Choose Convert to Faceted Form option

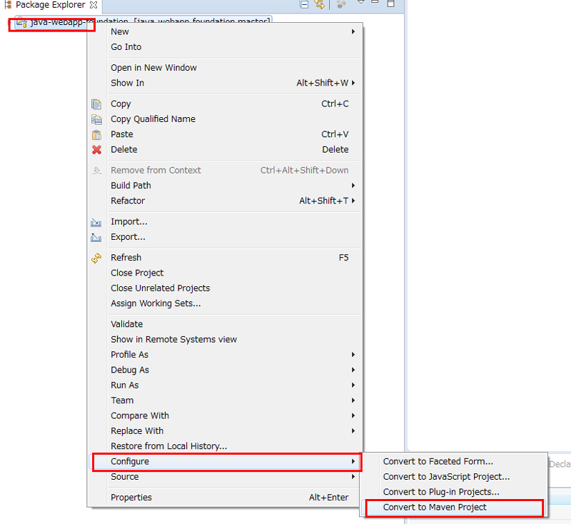click(438, 462)
